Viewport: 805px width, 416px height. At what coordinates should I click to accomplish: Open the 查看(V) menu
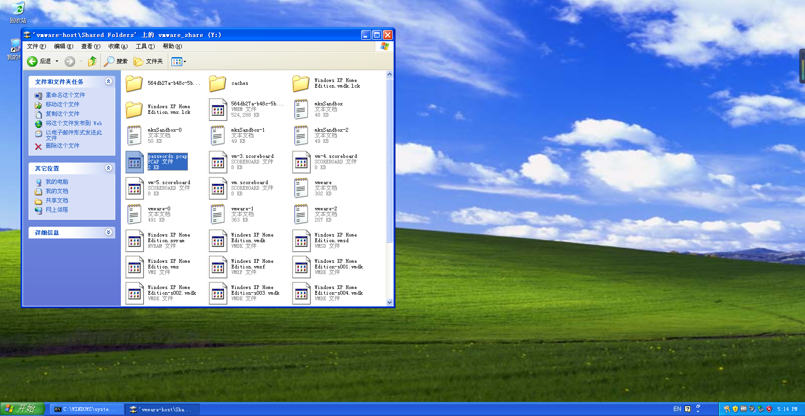tap(90, 46)
